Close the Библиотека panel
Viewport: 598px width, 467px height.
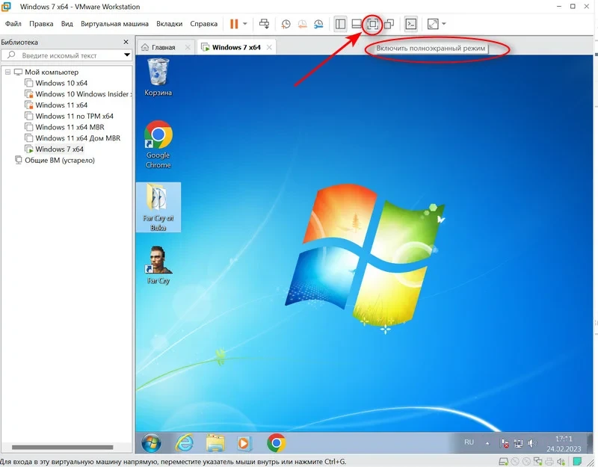coord(126,42)
